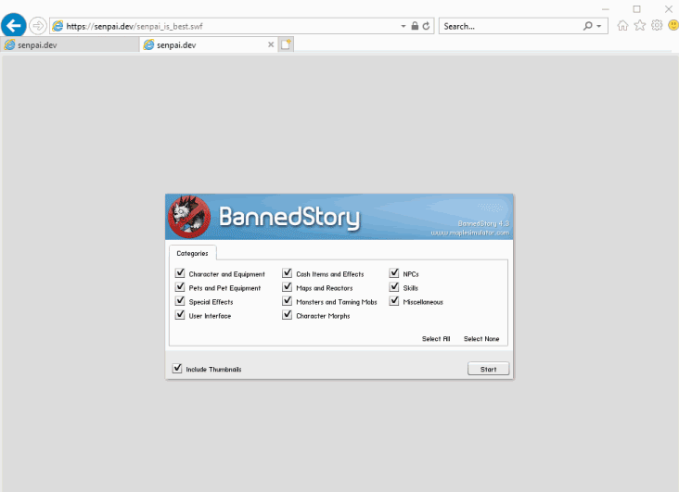
Task: Toggle Character Morphs checkbox
Action: [288, 315]
